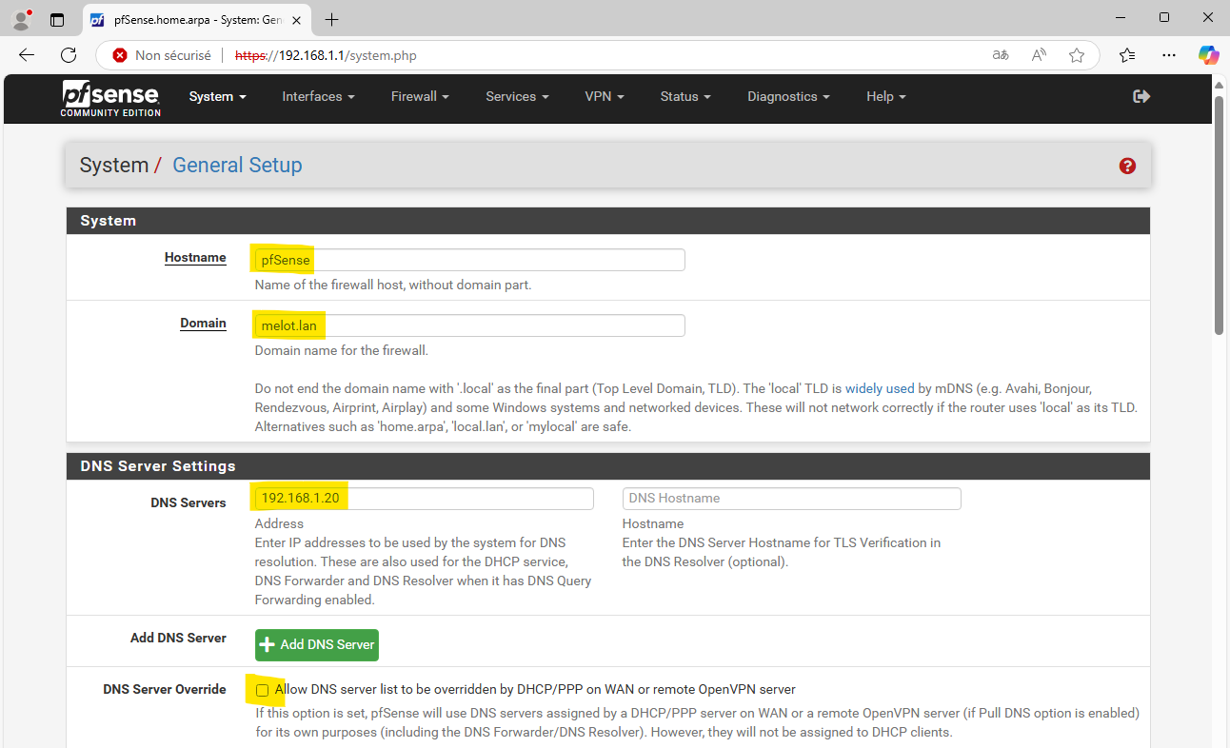This screenshot has height=748, width=1230.
Task: Add page to favorites star icon
Action: pyautogui.click(x=1077, y=55)
